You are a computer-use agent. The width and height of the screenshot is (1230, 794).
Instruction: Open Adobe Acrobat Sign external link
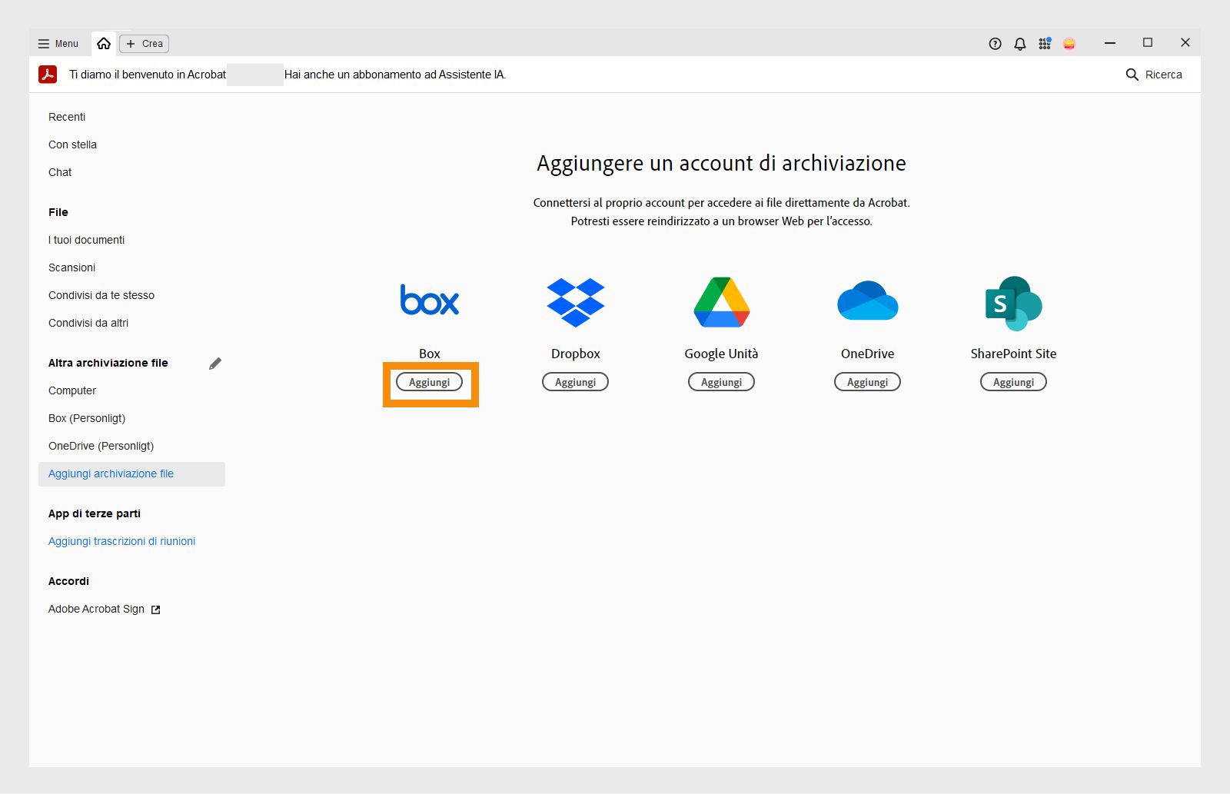(96, 609)
